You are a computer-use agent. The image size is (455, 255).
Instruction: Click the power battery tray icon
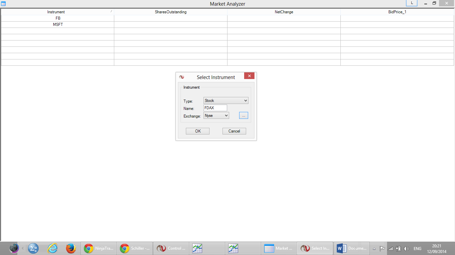click(398, 248)
